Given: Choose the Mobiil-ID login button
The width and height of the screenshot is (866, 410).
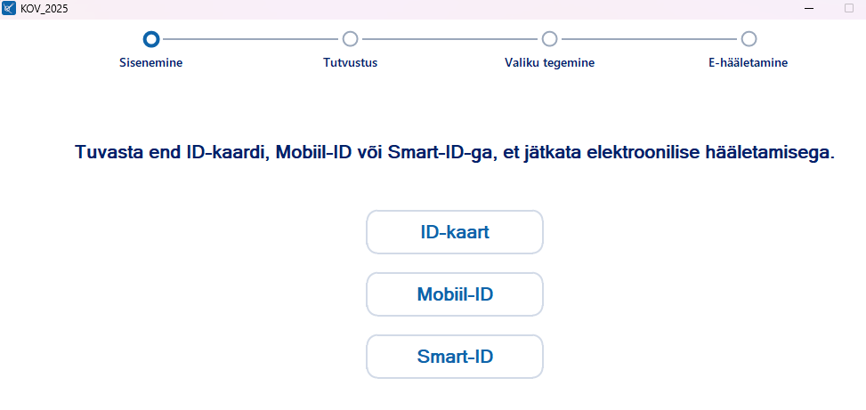Looking at the screenshot, I should pyautogui.click(x=455, y=294).
